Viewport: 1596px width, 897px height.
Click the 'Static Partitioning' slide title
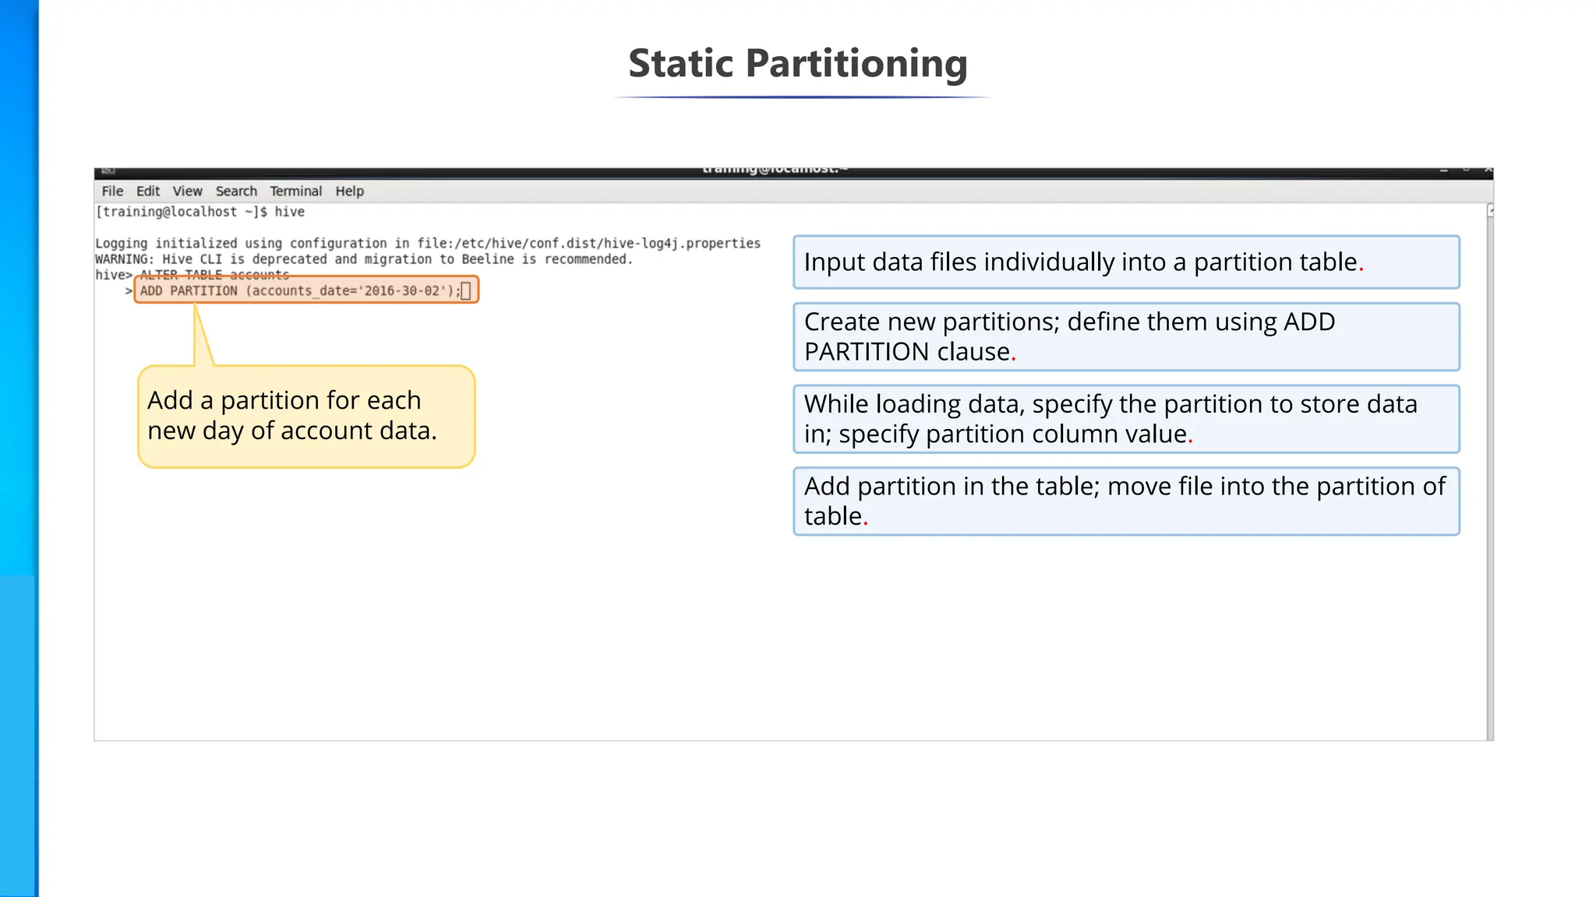coord(797,64)
